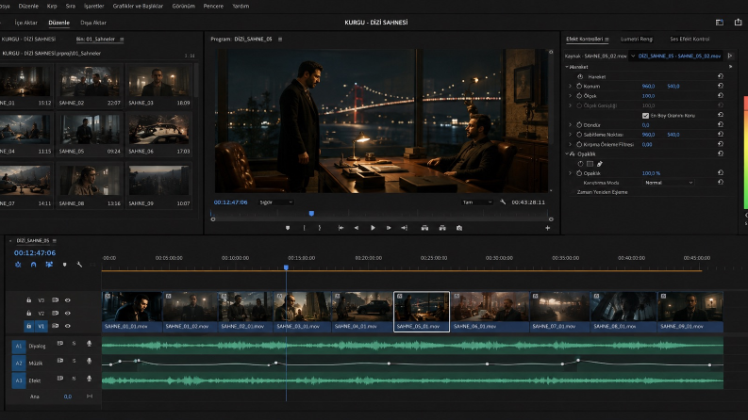748x420 pixels.
Task: Mark In point in the Program monitor
Action: tap(304, 228)
